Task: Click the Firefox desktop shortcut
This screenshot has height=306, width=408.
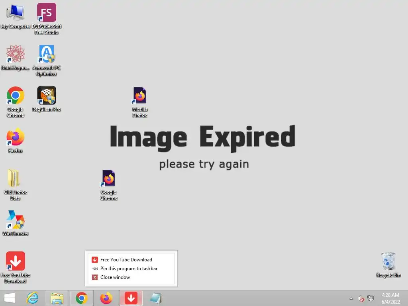Action: [x=16, y=140]
